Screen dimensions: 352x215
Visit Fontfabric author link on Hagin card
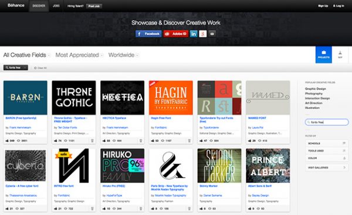161,128
